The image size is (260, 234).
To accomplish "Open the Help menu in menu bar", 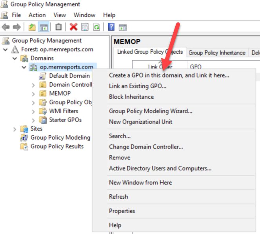I will coord(109,15).
